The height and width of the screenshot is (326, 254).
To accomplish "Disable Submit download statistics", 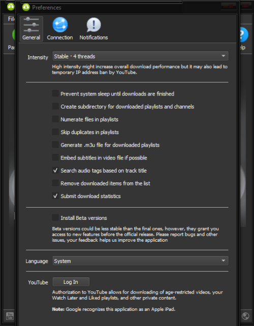I will point(55,196).
